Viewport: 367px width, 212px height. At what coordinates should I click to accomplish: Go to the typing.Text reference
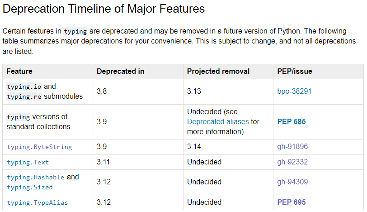(28, 162)
